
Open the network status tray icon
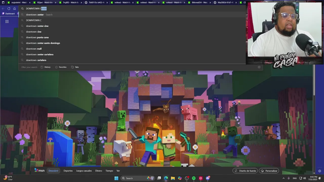click(300, 178)
